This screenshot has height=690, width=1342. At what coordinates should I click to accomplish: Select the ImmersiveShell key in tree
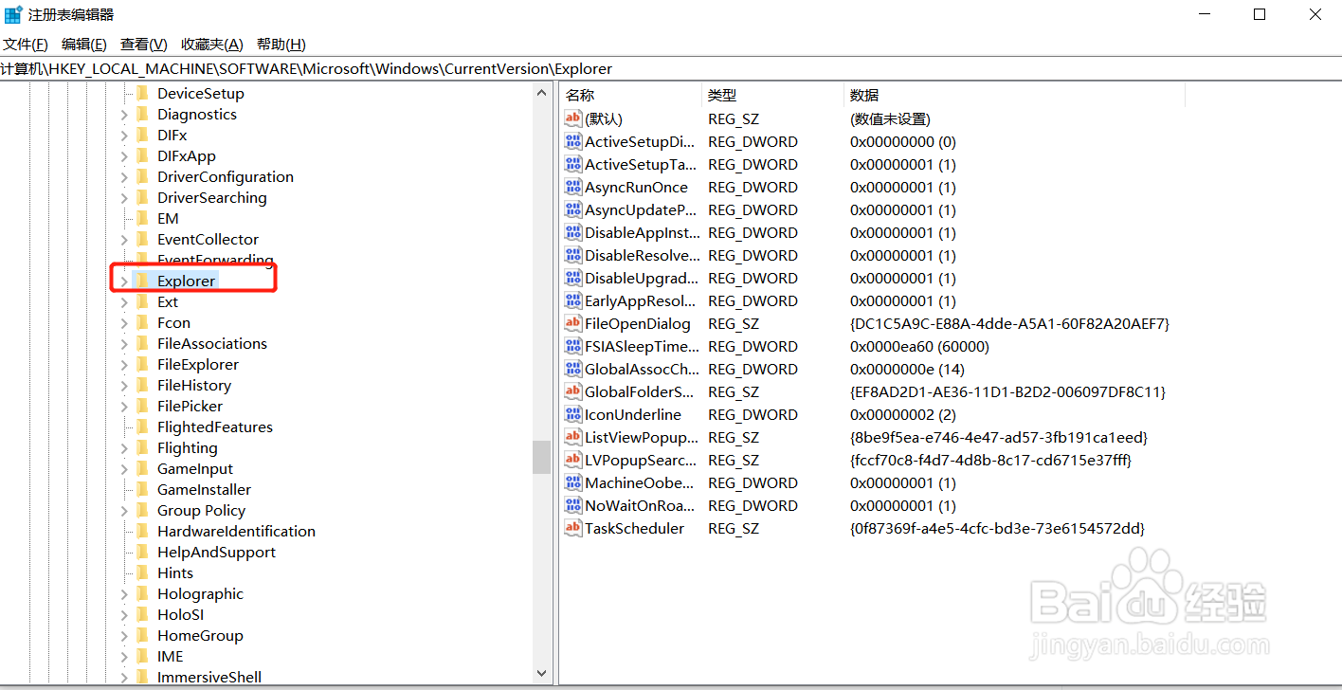tap(209, 677)
